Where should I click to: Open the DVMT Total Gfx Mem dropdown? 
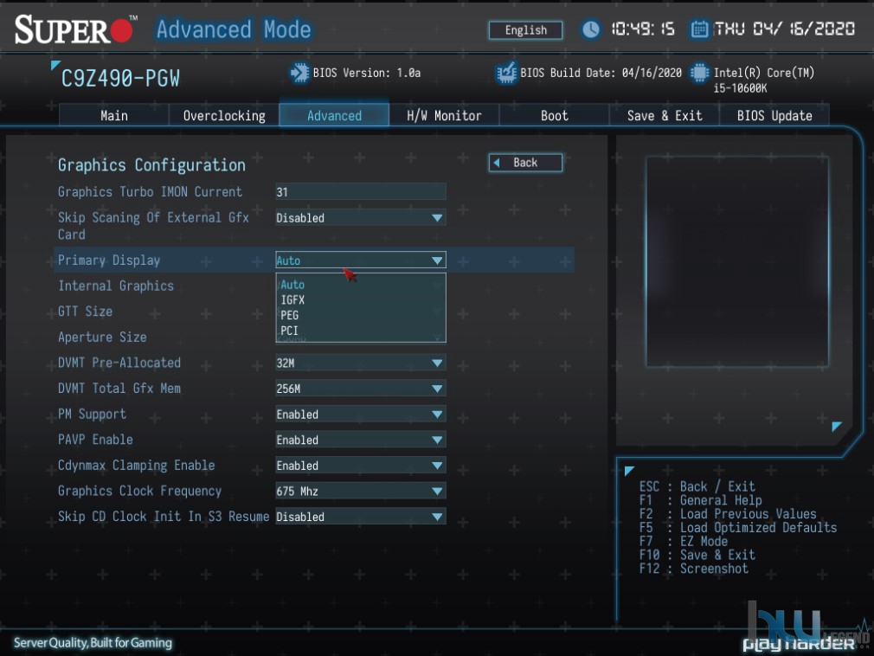click(361, 389)
